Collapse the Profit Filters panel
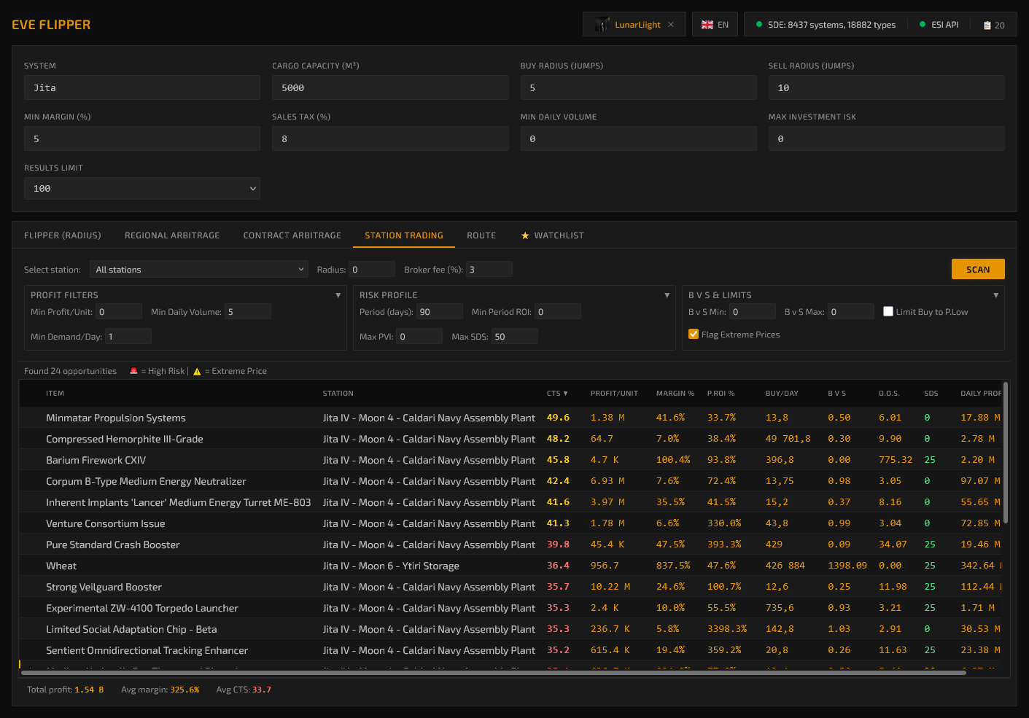The image size is (1029, 718). tap(338, 295)
